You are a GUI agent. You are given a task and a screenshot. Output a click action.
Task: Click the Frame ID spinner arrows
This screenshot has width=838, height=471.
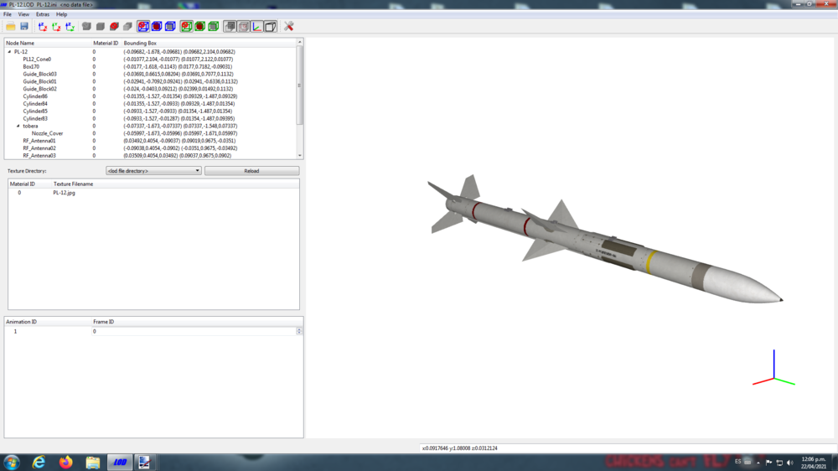pos(299,332)
